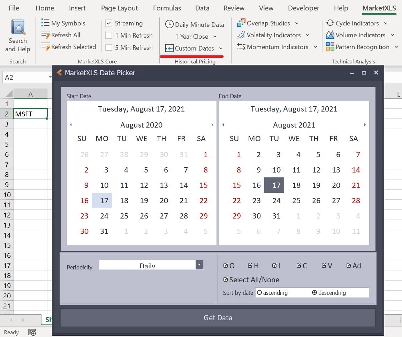
Task: Expand the 1 Year Close dropdown
Action: 215,36
